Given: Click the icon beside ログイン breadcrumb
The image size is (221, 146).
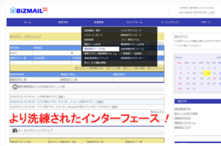Looking at the screenshot, I should (x=12, y=37).
